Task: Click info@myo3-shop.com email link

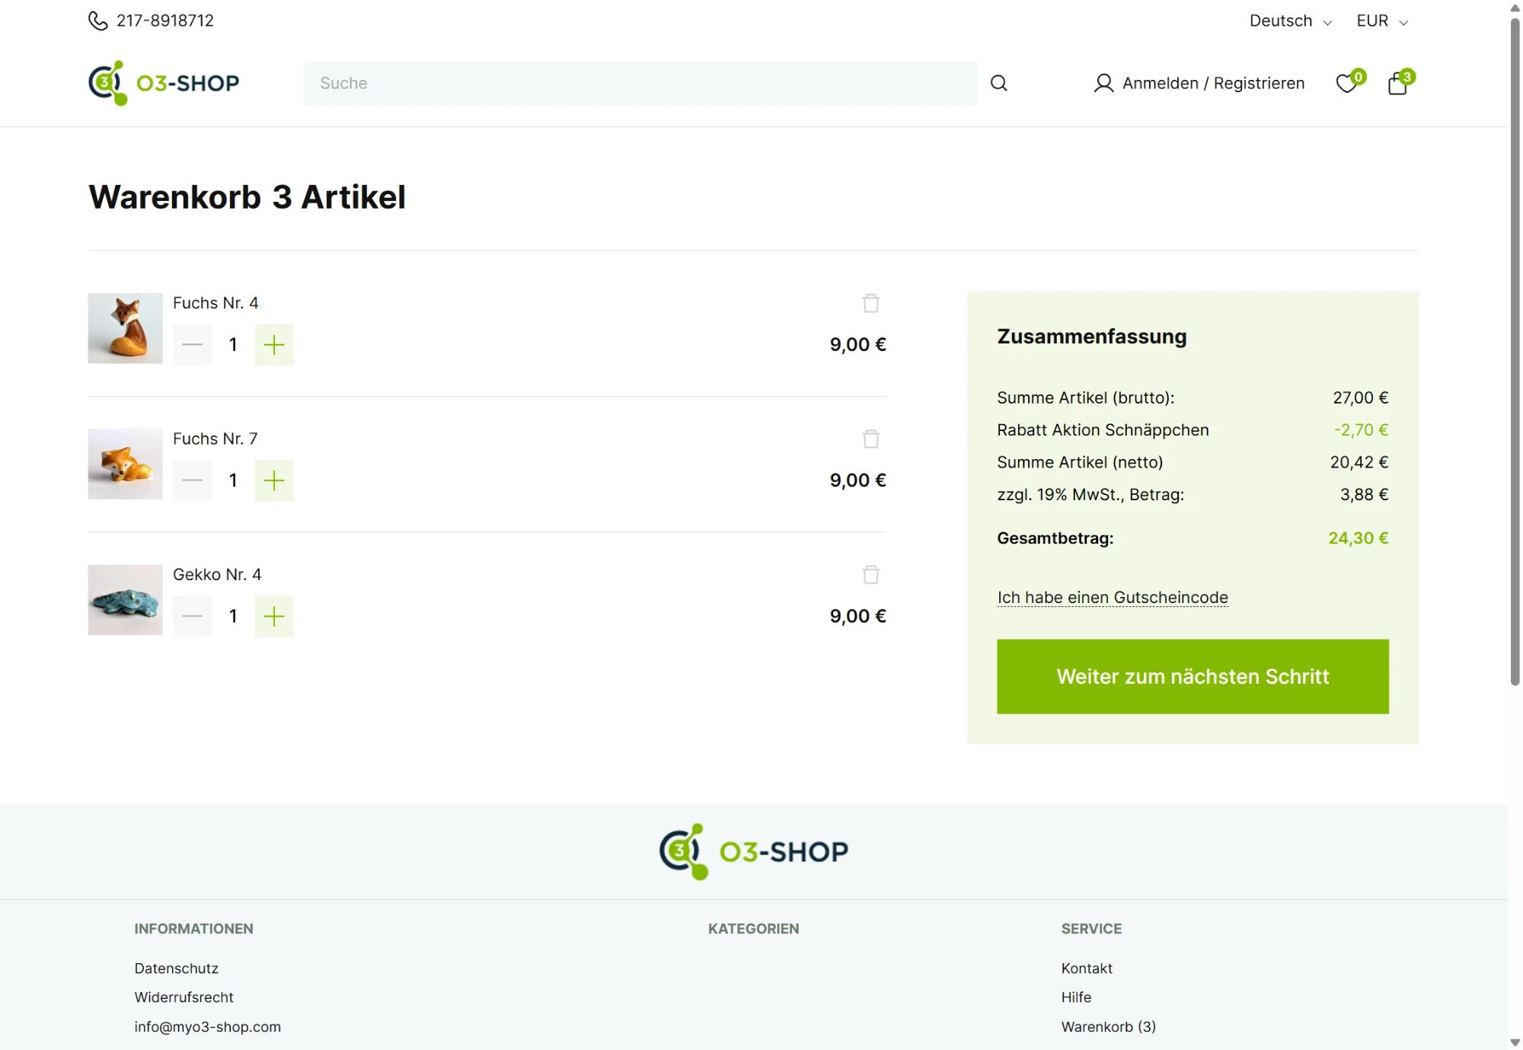Action: (x=208, y=1026)
